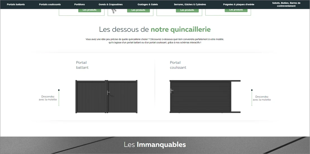Open the Portails coulissants menu
The height and width of the screenshot is (154, 310).
click(x=50, y=4)
